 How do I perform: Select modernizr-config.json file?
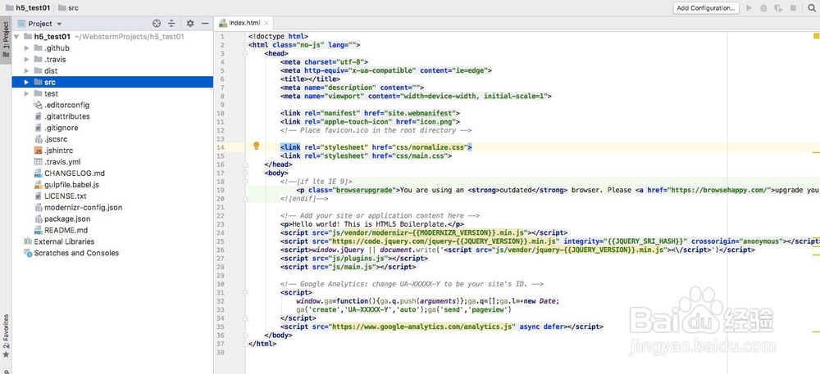(x=83, y=208)
